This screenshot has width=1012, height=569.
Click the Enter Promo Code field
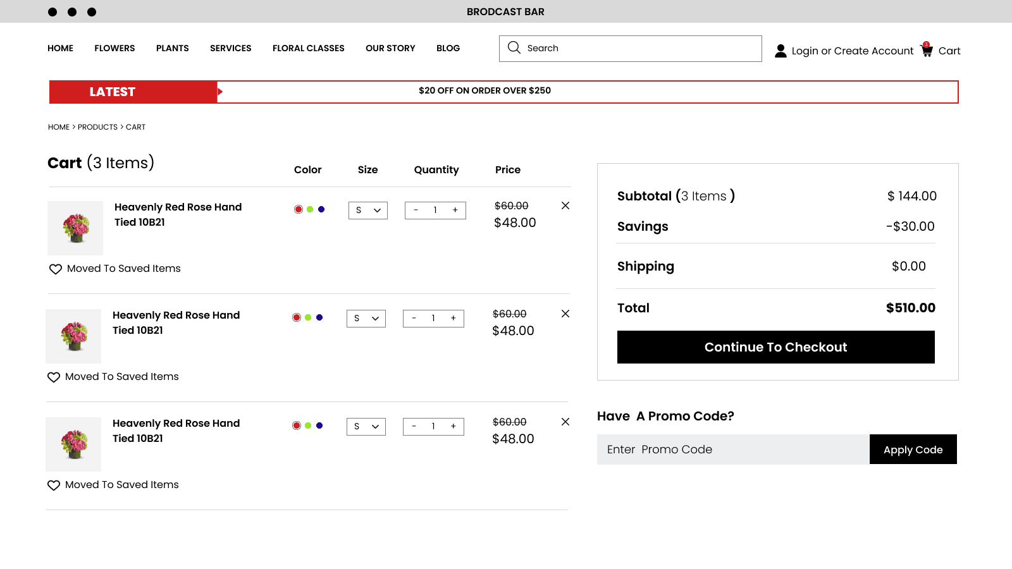(733, 450)
